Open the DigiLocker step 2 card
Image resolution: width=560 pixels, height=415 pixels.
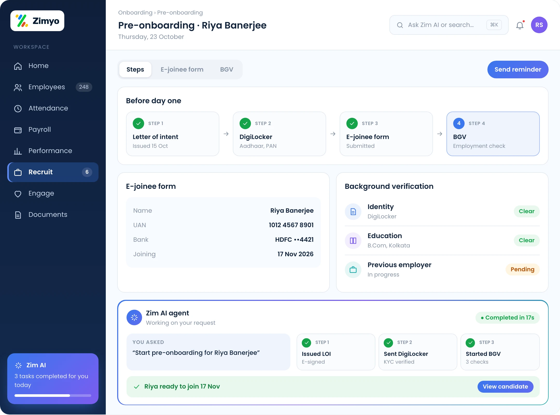pyautogui.click(x=279, y=134)
